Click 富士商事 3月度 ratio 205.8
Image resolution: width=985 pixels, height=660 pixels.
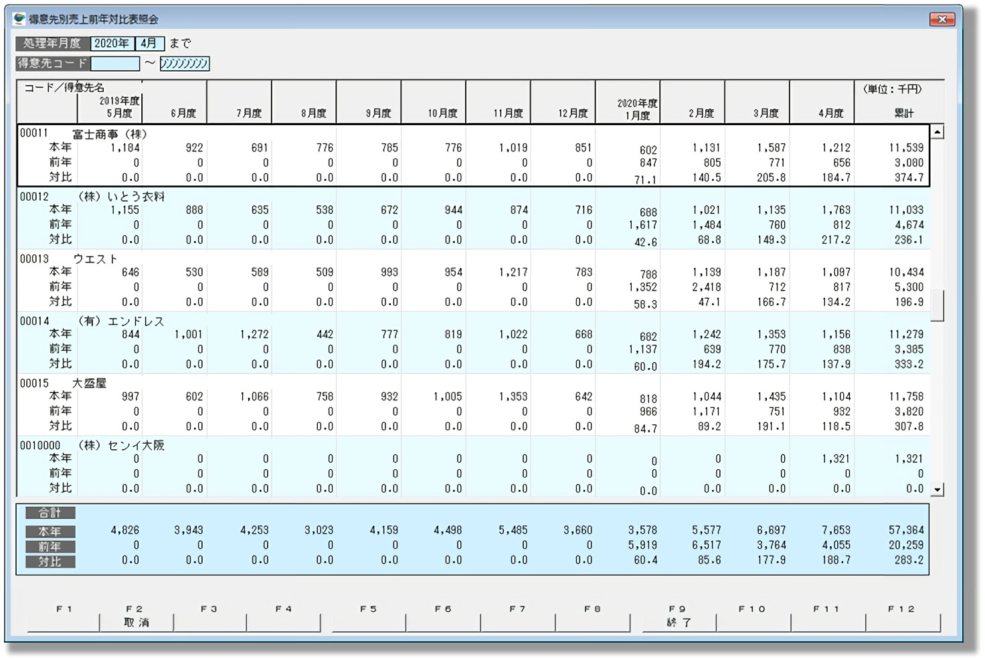pos(772,177)
